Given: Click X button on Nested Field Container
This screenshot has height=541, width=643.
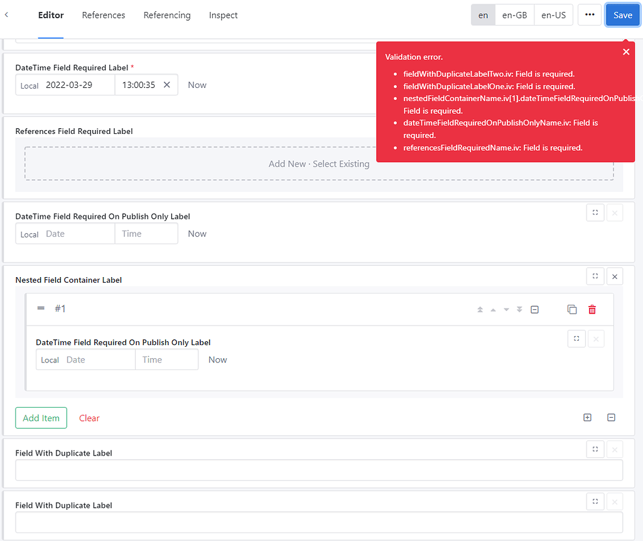Looking at the screenshot, I should point(615,276).
